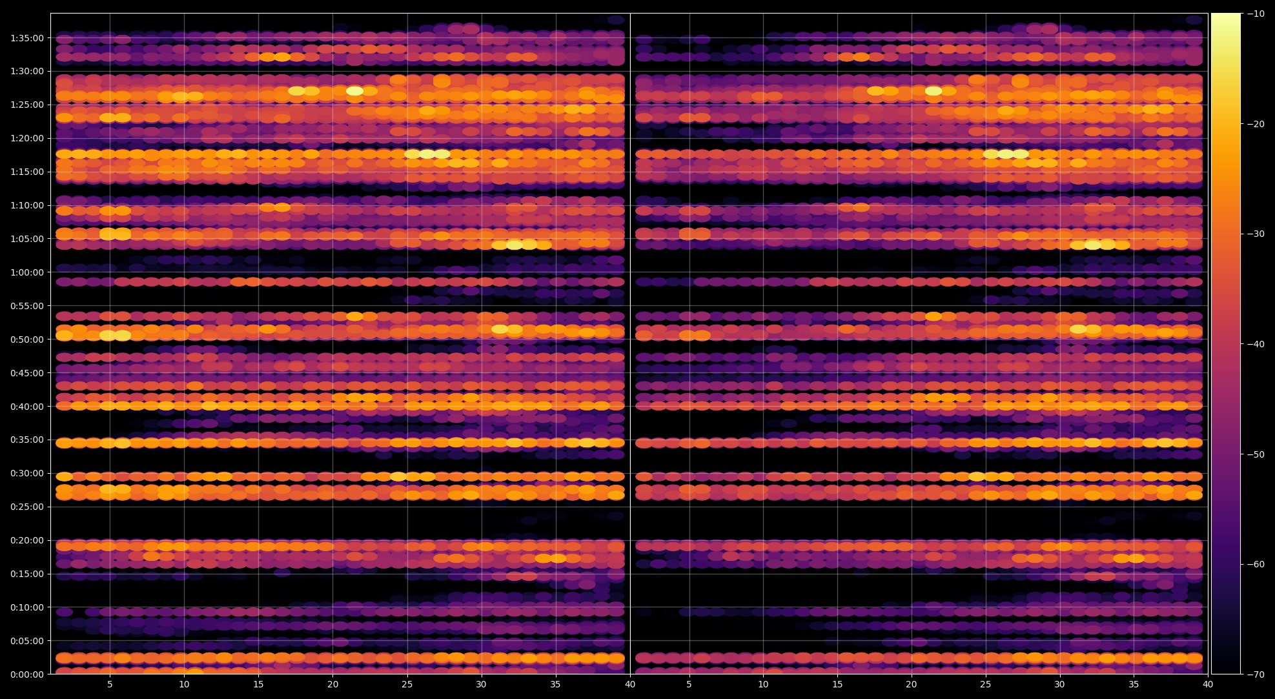Click the 40 label between both panels

[630, 685]
